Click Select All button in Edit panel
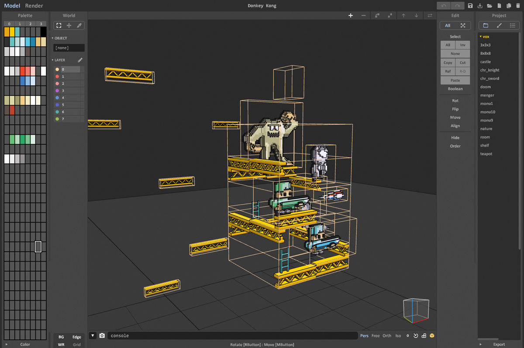 click(x=448, y=45)
